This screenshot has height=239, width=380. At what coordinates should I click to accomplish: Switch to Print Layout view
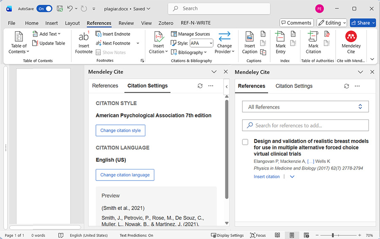coord(292,235)
